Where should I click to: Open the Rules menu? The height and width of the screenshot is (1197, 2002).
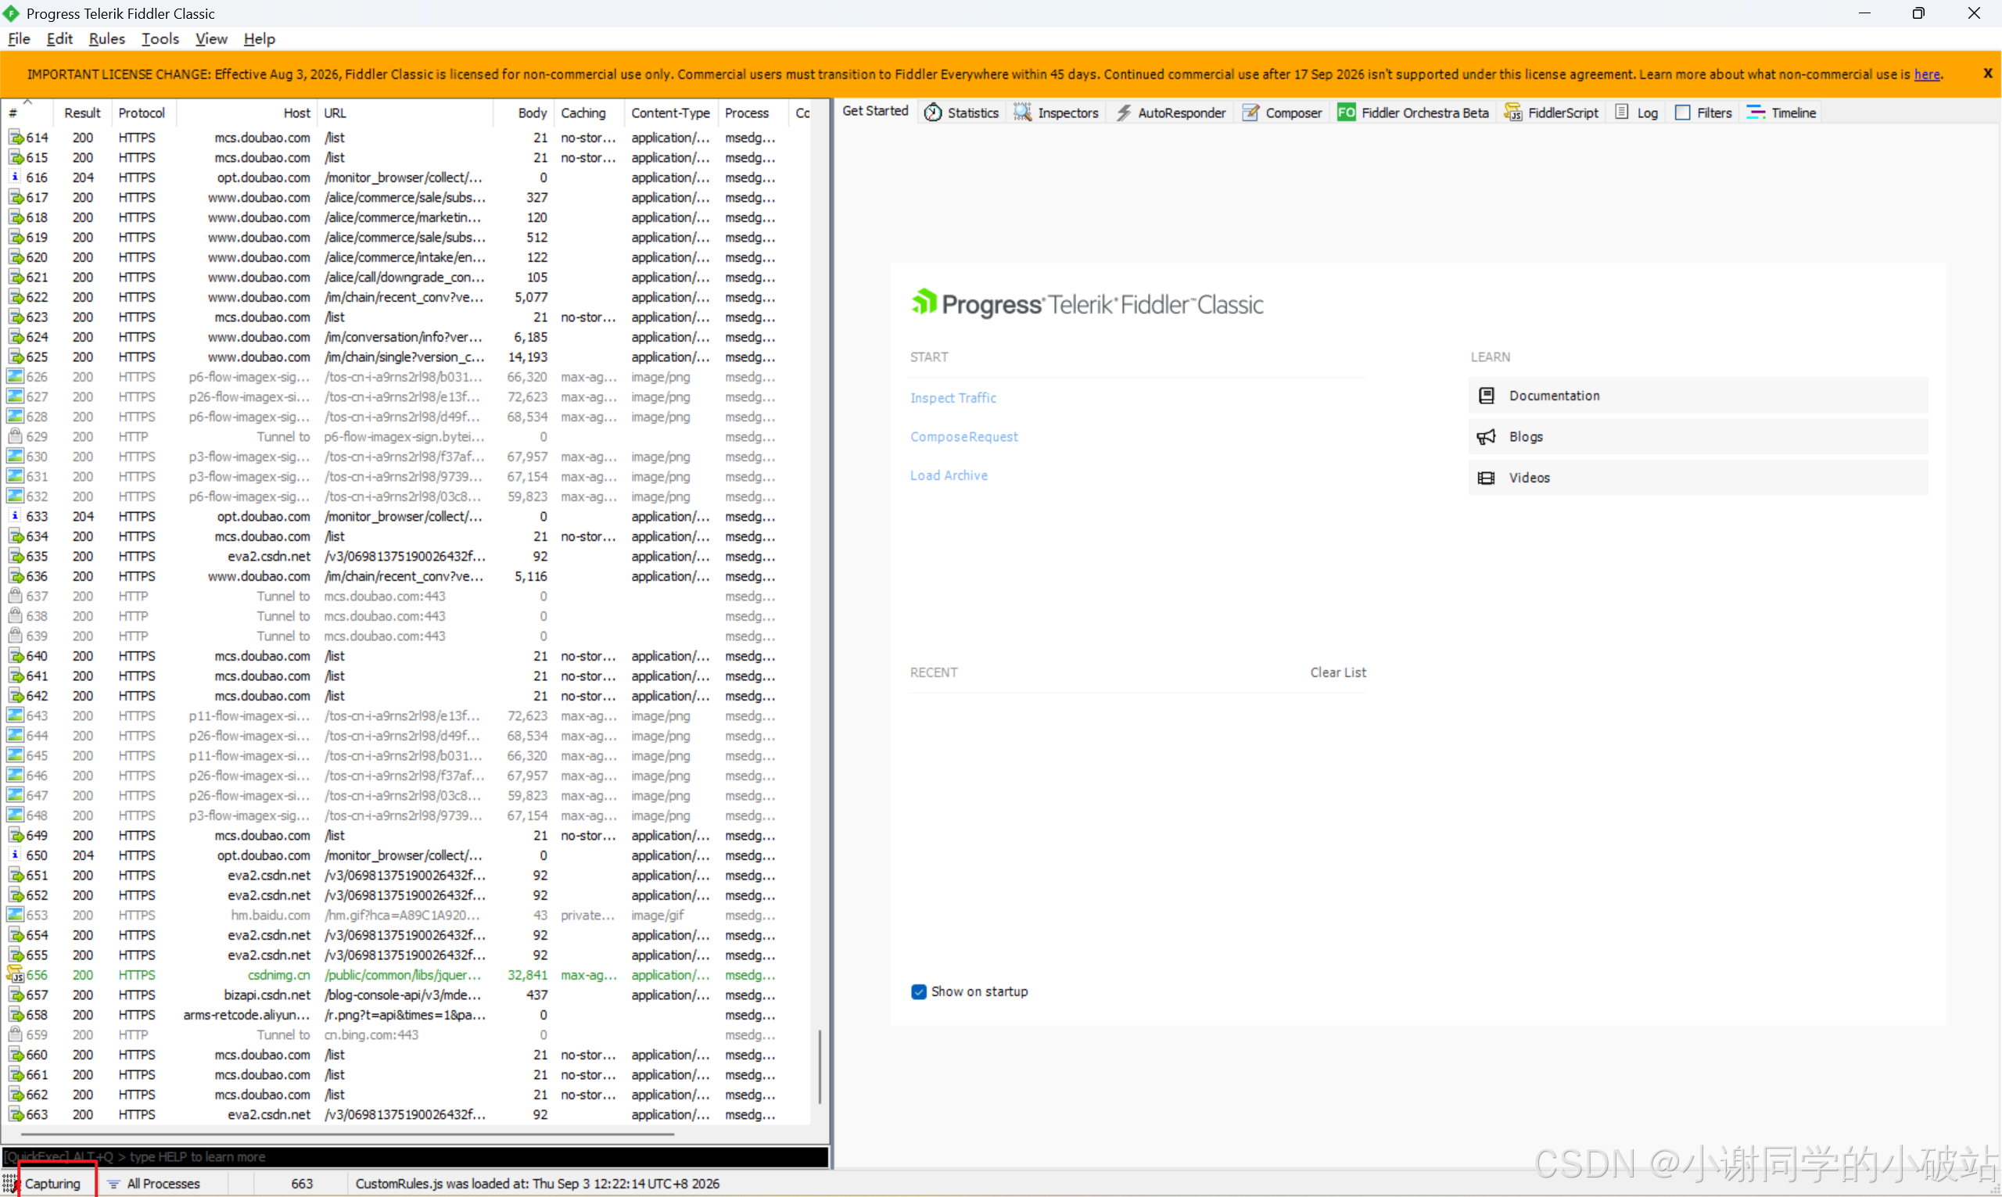[x=106, y=39]
